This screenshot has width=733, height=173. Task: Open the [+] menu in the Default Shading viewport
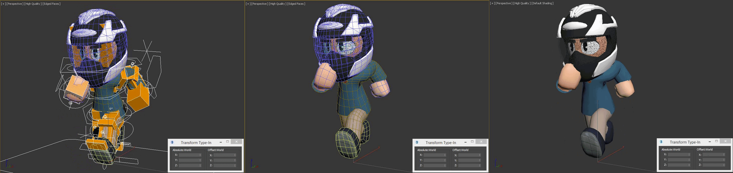pos(492,3)
